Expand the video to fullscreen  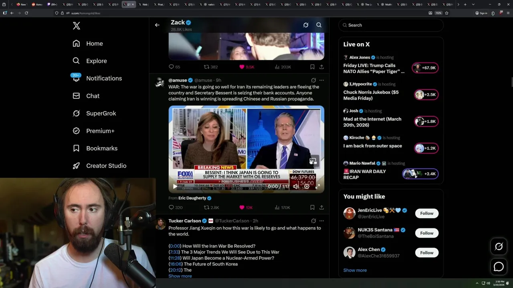pyautogui.click(x=317, y=186)
